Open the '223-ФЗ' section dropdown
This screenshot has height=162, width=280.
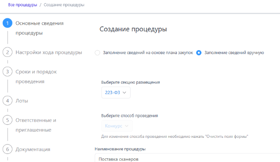coord(116,92)
